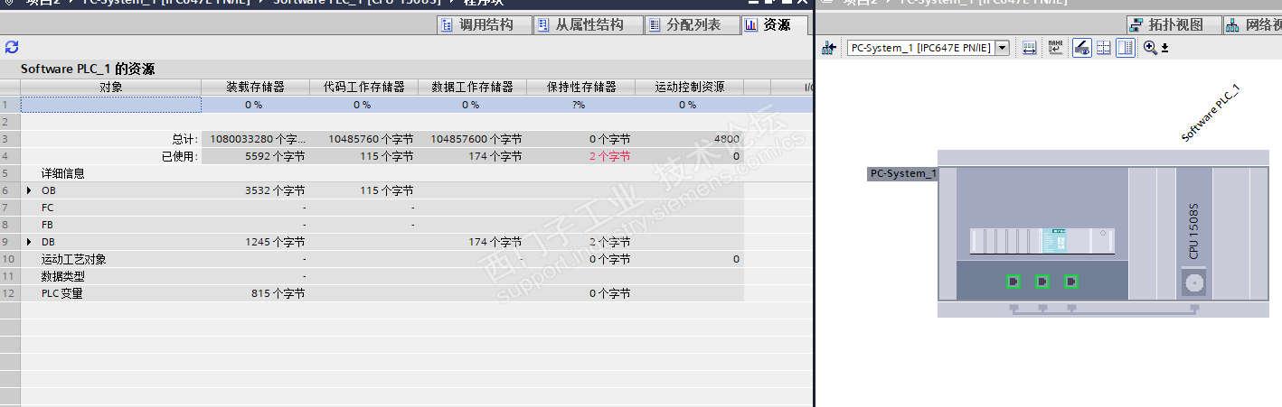Select the PC-System_1 device label
The width and height of the screenshot is (1282, 407).
pyautogui.click(x=902, y=173)
